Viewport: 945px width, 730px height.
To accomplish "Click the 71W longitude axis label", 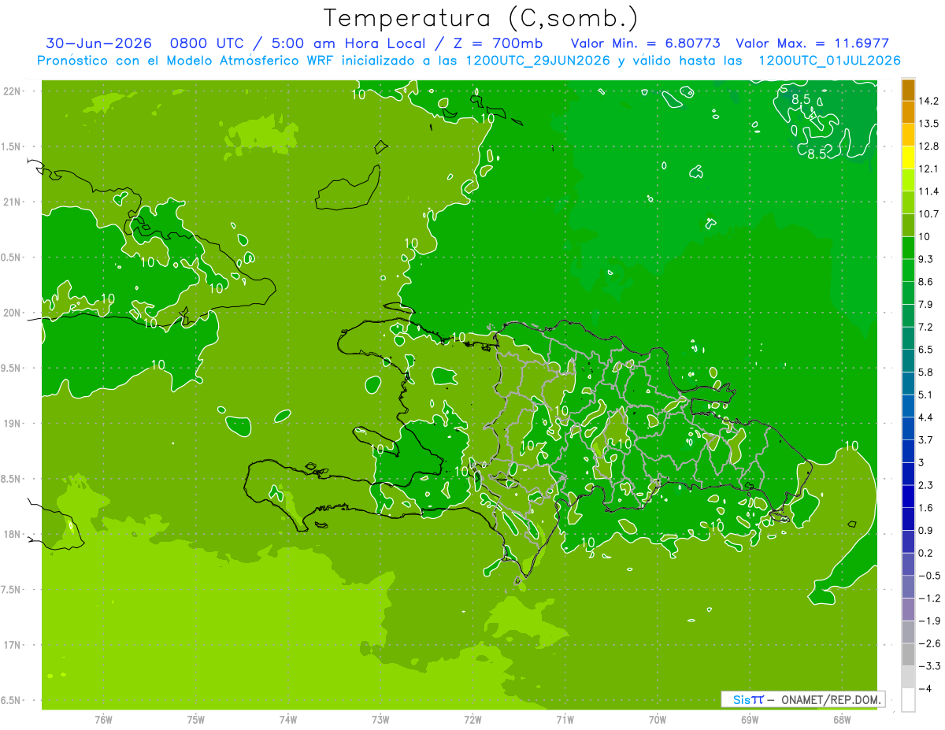I will point(565,719).
